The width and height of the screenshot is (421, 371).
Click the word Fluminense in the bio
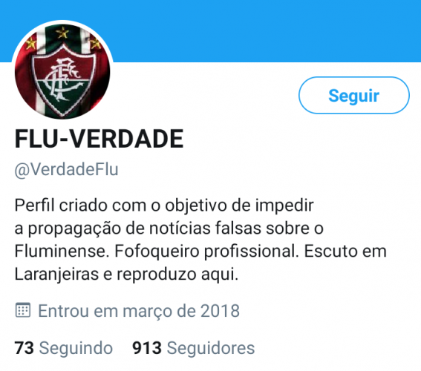pyautogui.click(x=62, y=252)
